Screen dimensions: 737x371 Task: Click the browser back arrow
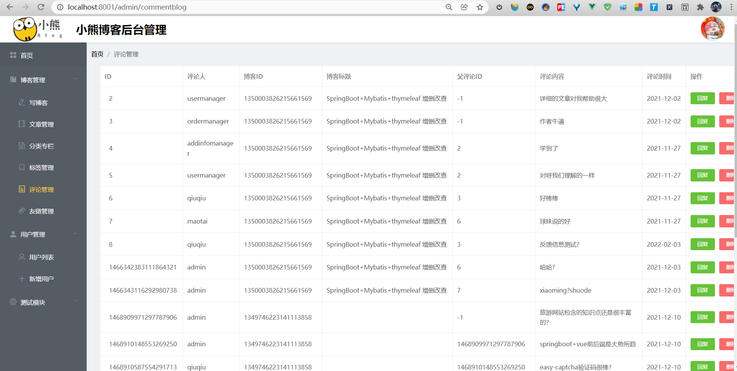pyautogui.click(x=10, y=7)
